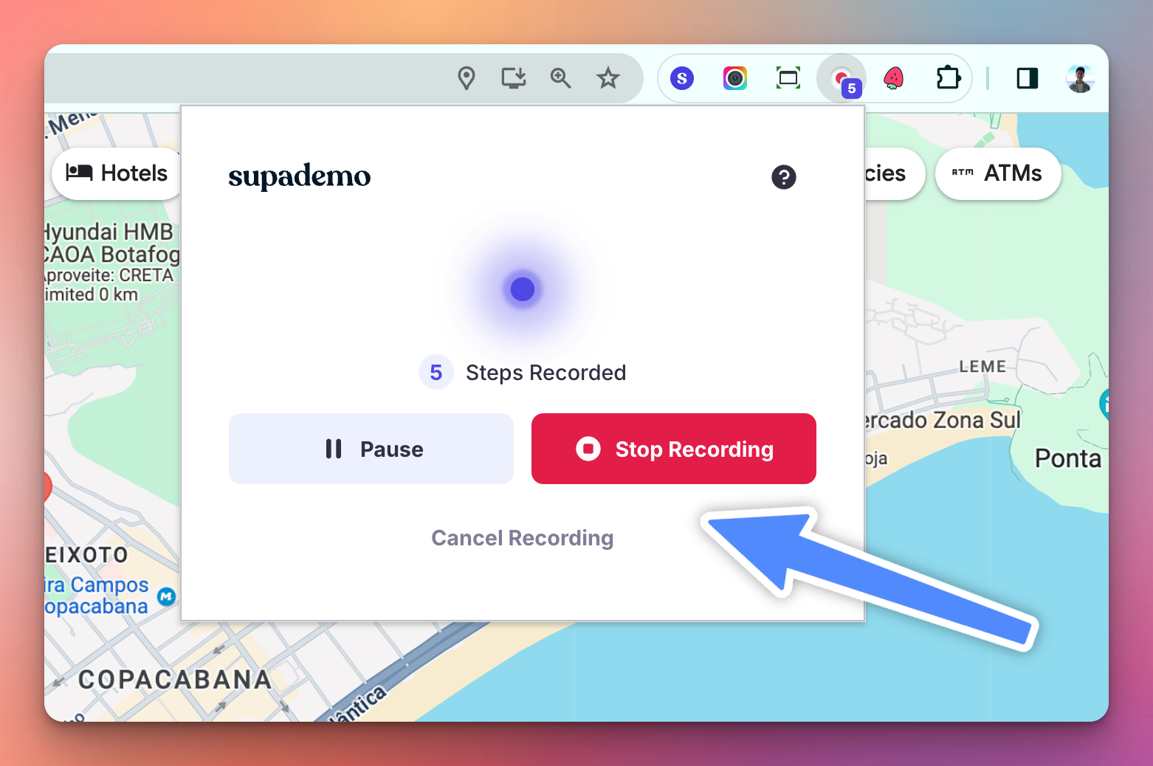Open the purple S extension icon
1153x766 pixels.
(x=682, y=78)
